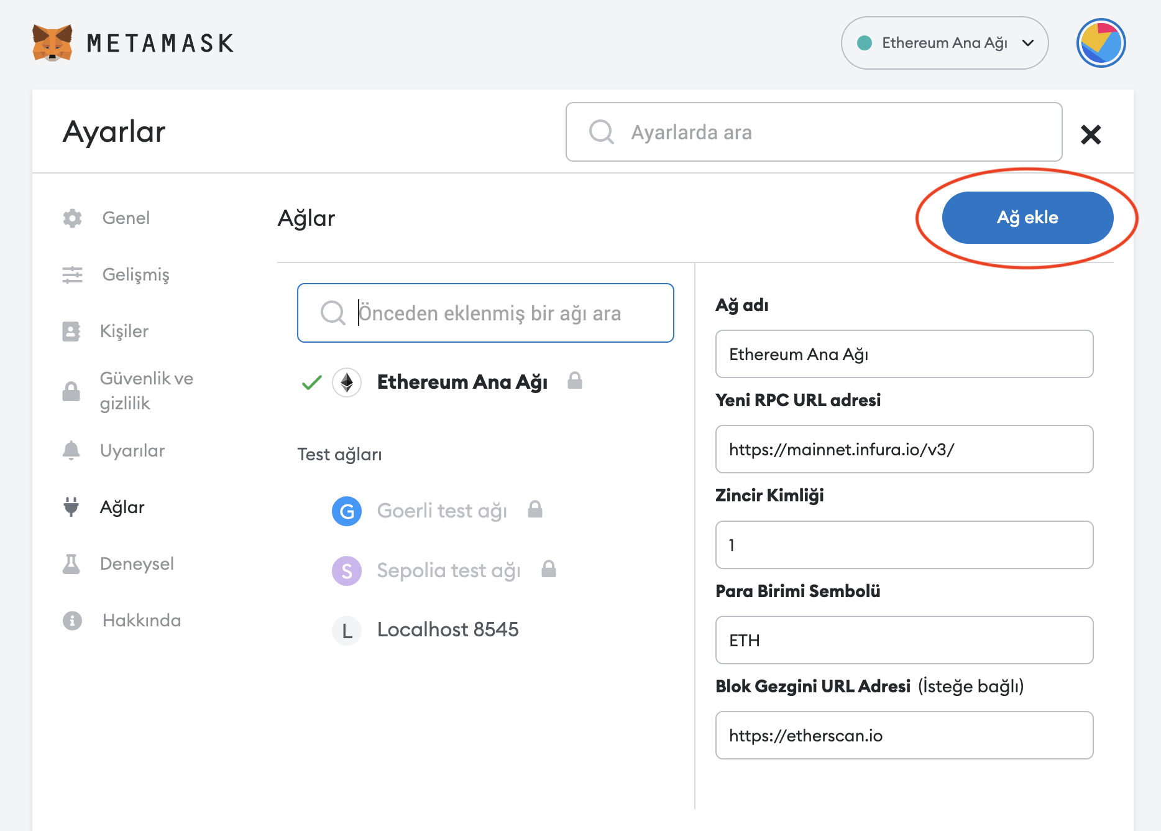1161x831 pixels.
Task: Open the Kişiler settings tab
Action: click(124, 331)
